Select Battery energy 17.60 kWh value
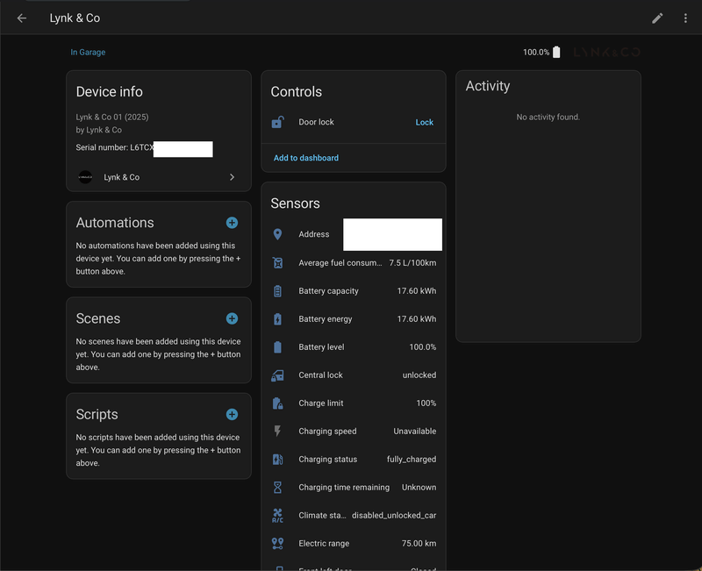 [416, 319]
